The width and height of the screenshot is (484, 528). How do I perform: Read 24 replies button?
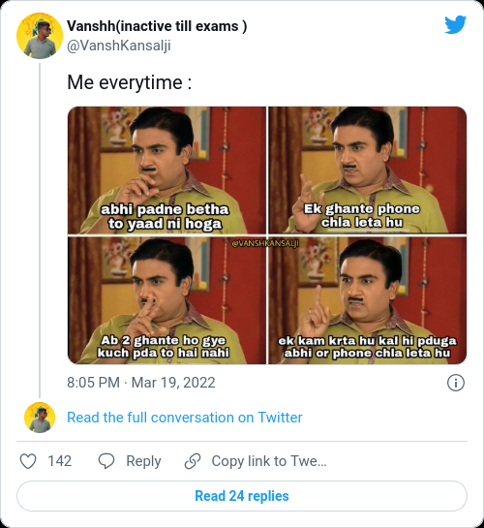[x=242, y=496]
